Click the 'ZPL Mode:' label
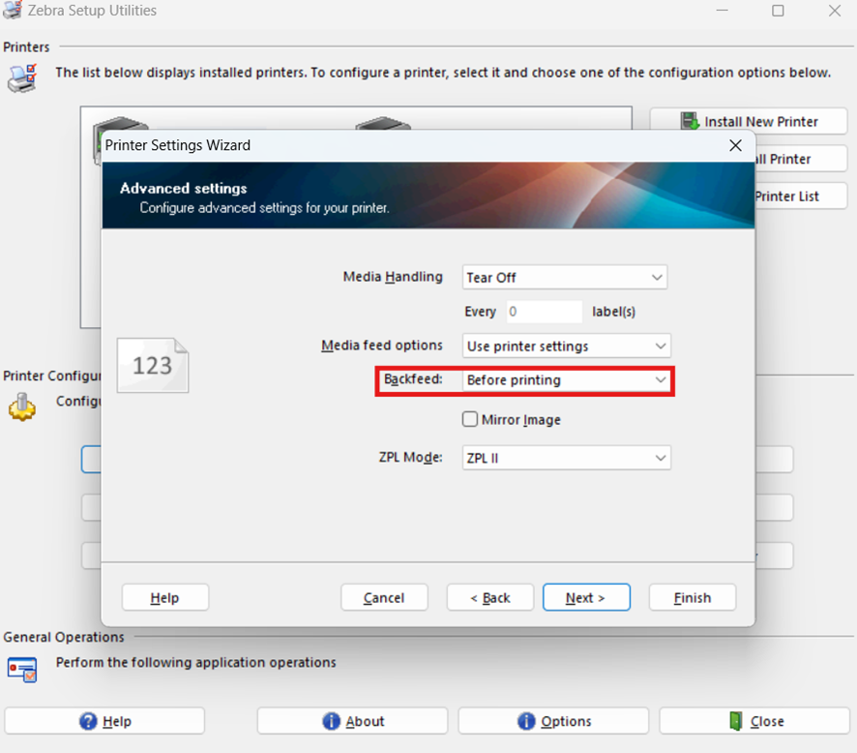 pyautogui.click(x=410, y=457)
